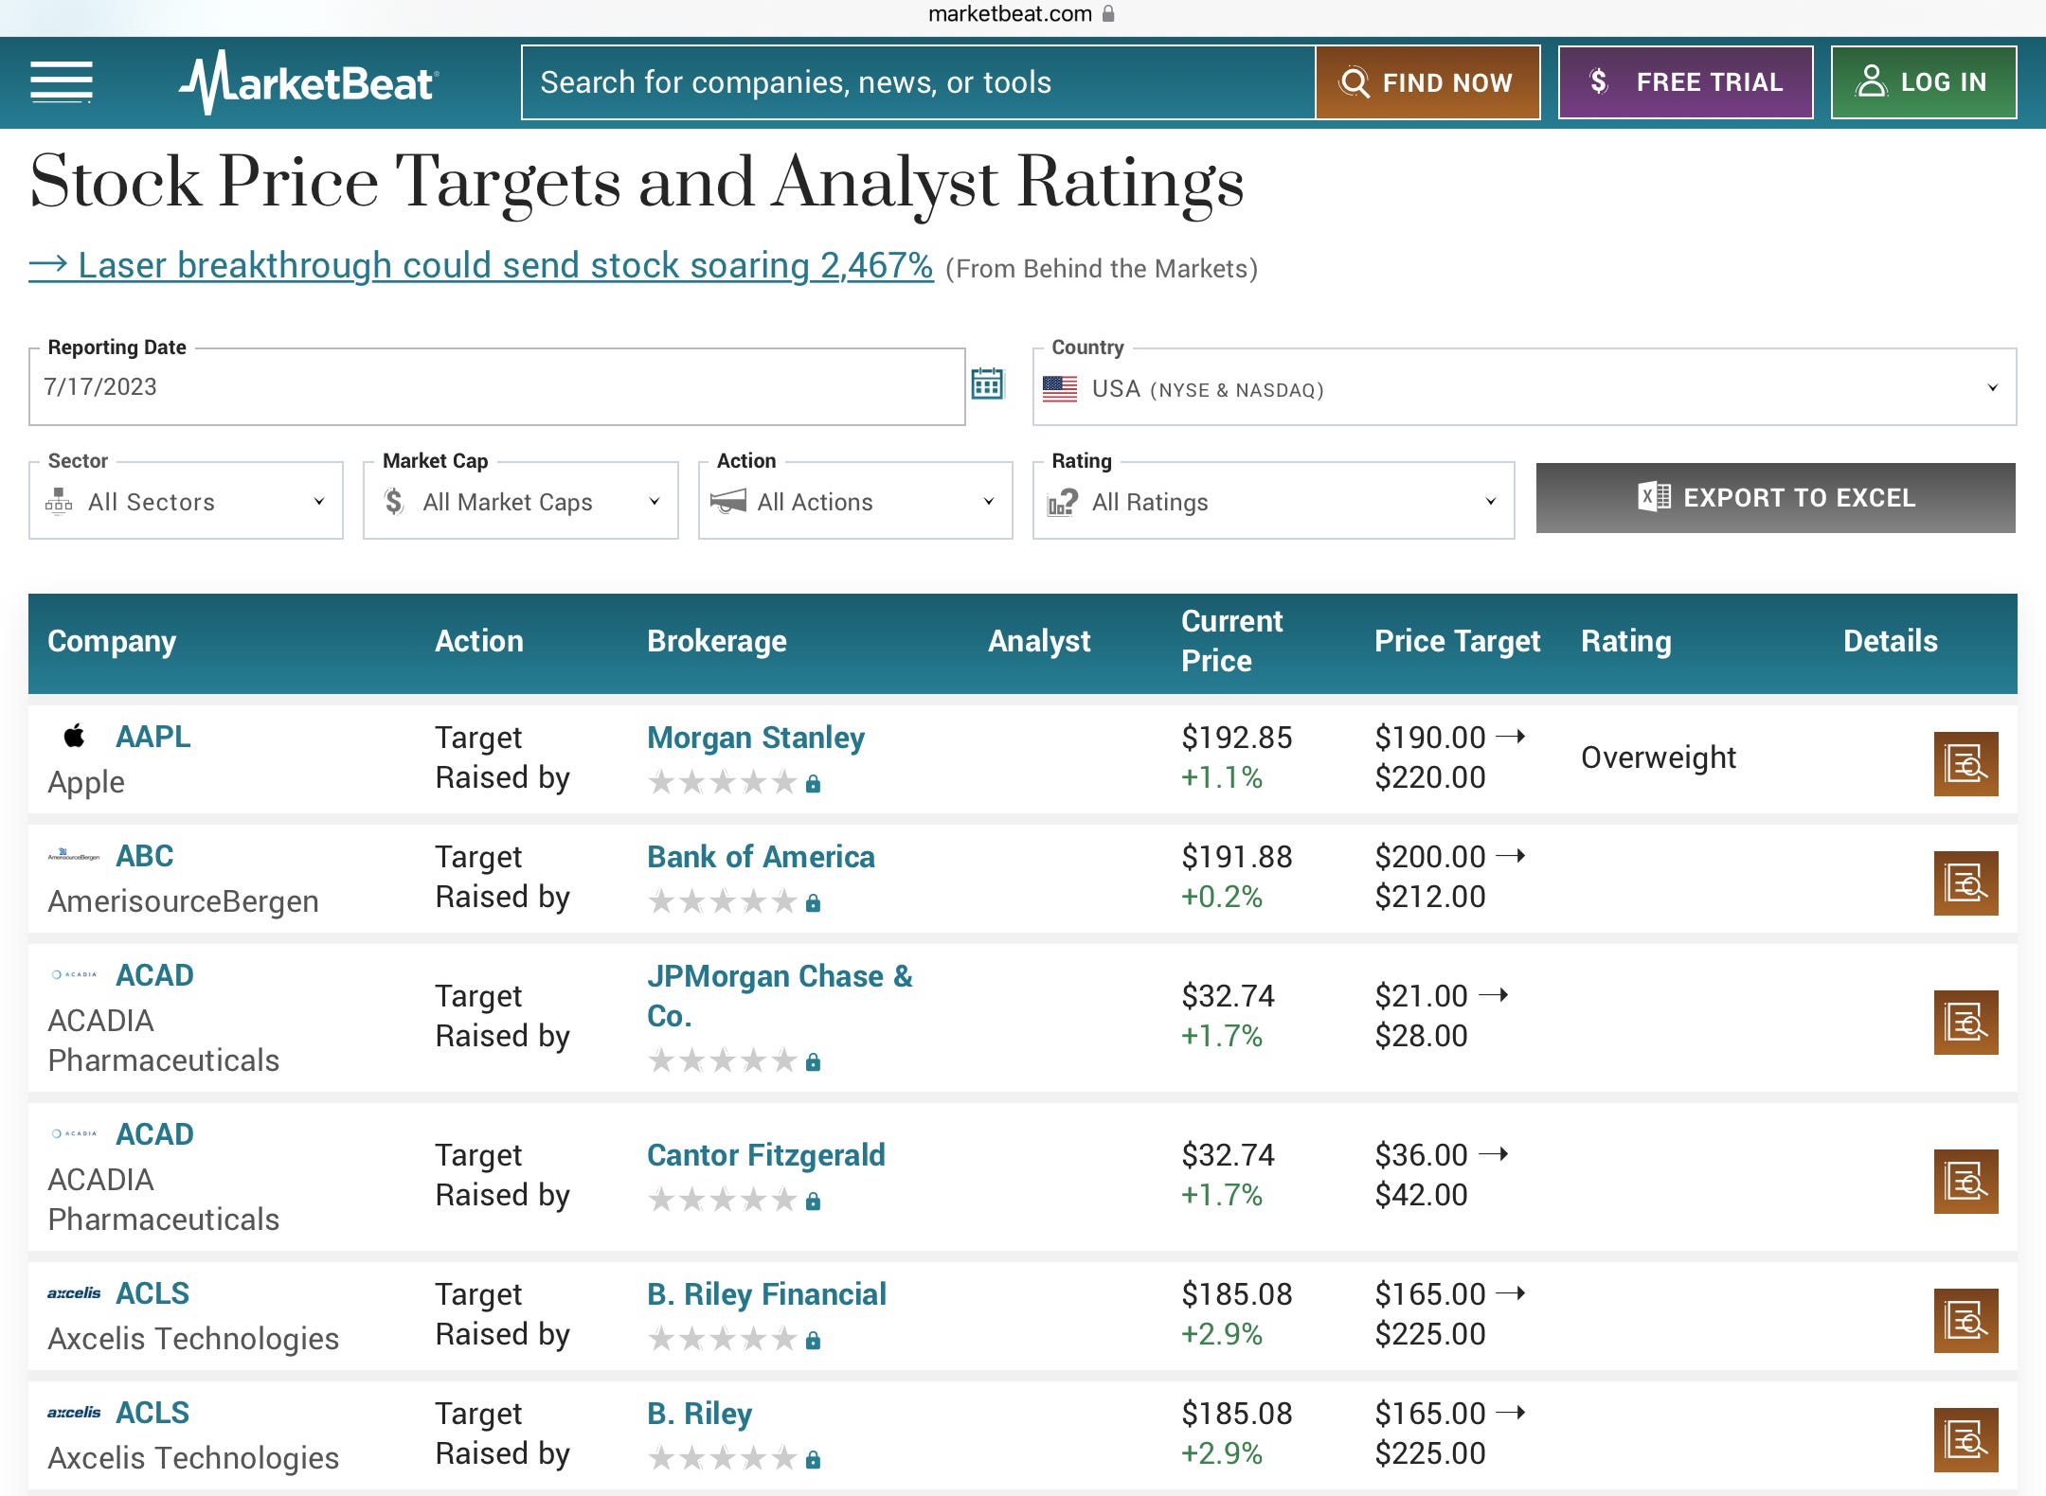Click the Apple logo beside the AAPL ticker

pyautogui.click(x=73, y=736)
